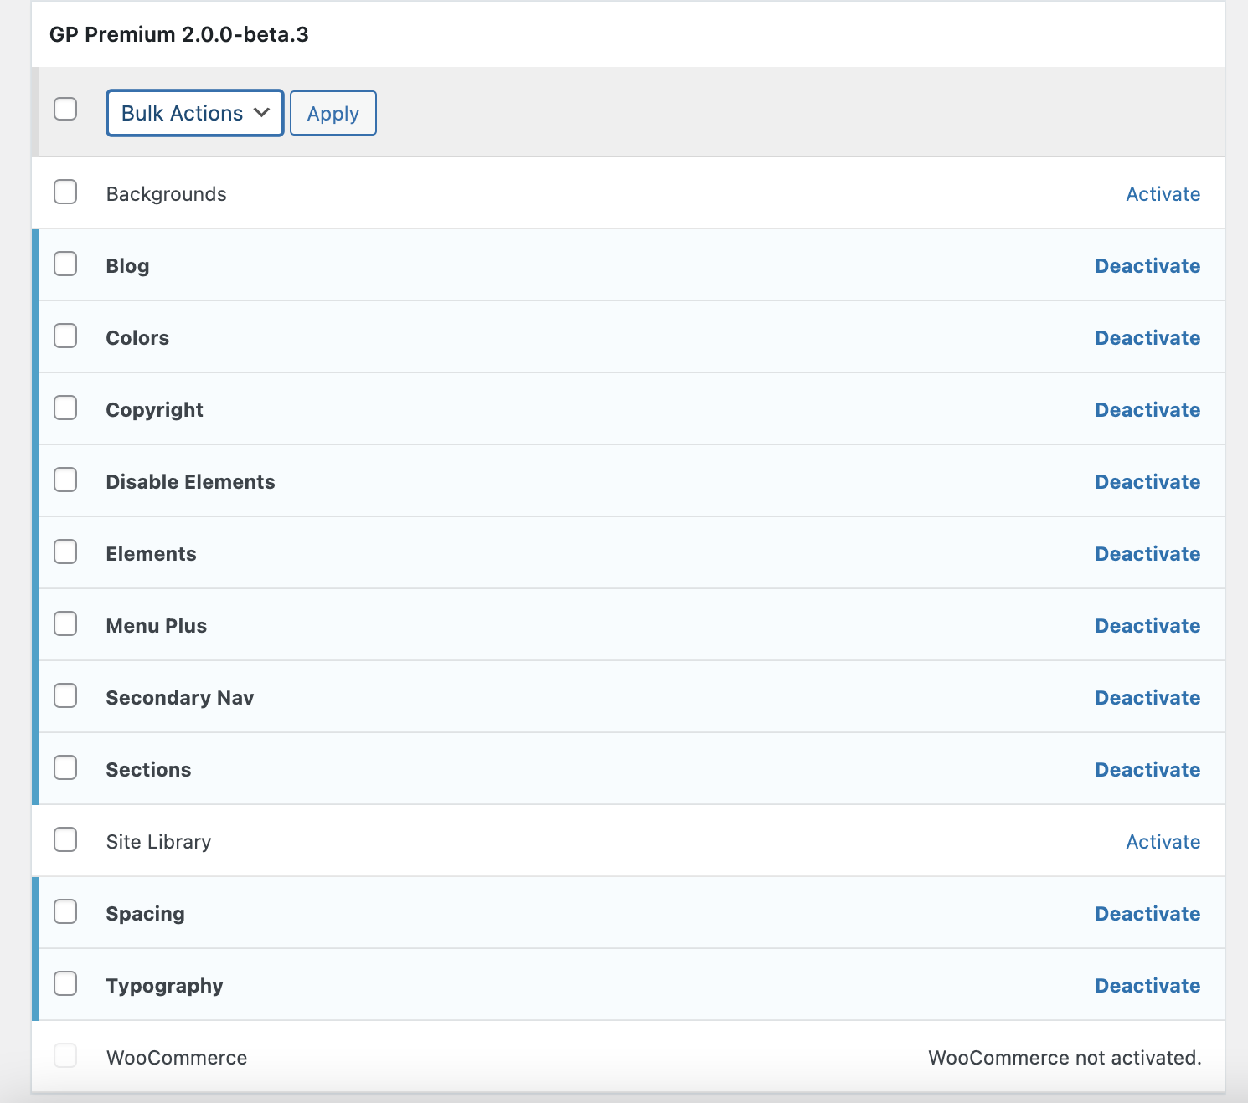
Task: Check the Elements module checkbox
Action: pyautogui.click(x=65, y=551)
